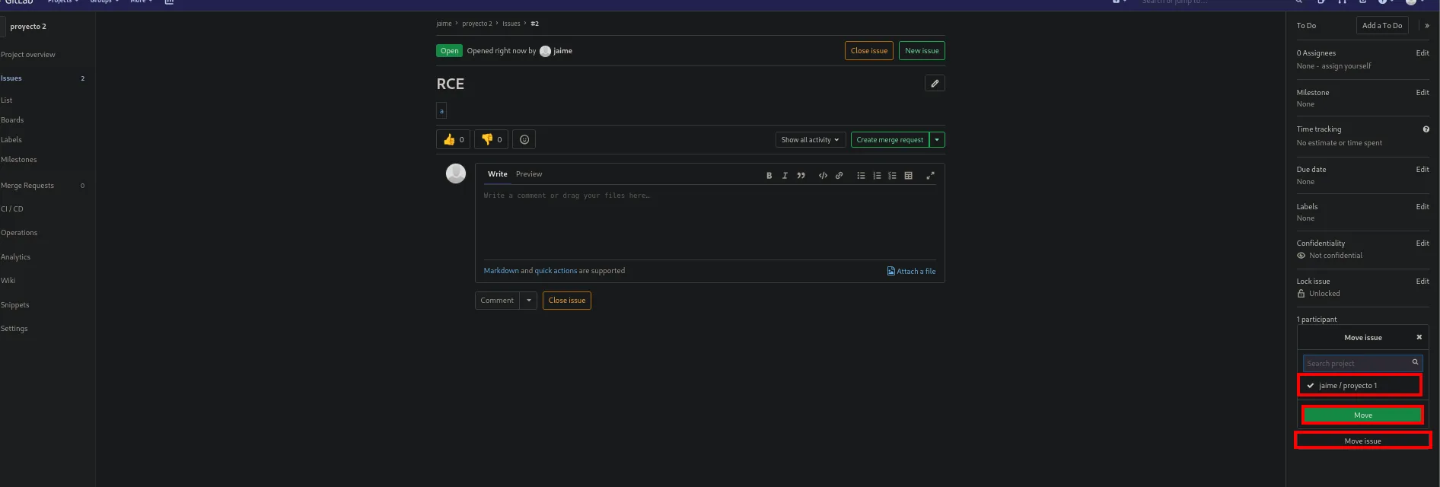The image size is (1440, 487).
Task: Open Labels in sidebar
Action: [11, 140]
